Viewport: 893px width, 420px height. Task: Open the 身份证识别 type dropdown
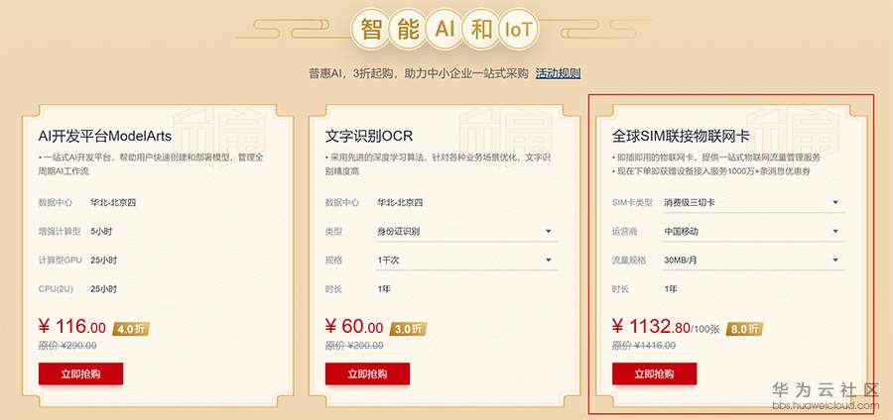click(465, 232)
